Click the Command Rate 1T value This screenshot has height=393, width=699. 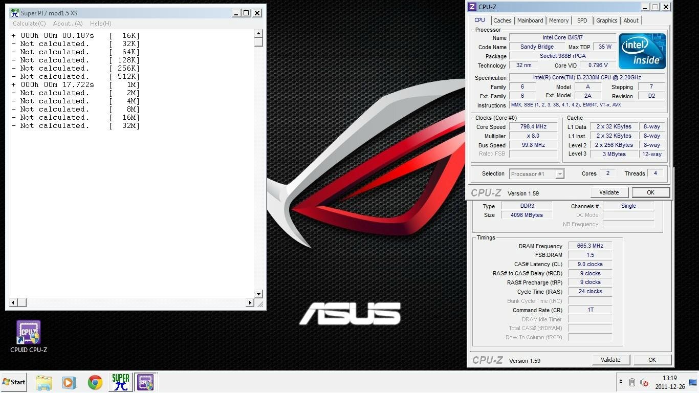[x=590, y=310]
